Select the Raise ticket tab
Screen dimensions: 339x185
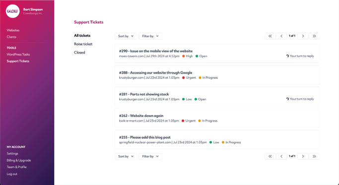click(83, 44)
